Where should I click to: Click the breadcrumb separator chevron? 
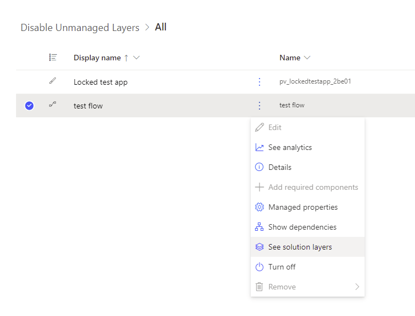147,27
